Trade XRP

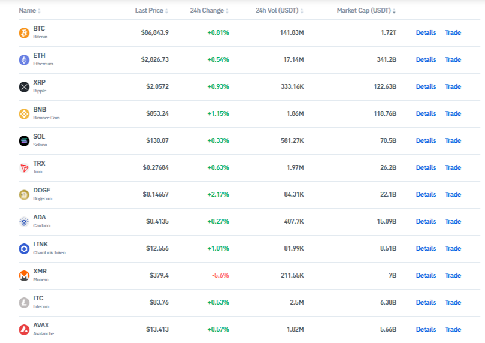453,86
